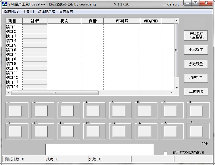Open the 工具[T] menu
215x165 pixels.
tap(28, 11)
